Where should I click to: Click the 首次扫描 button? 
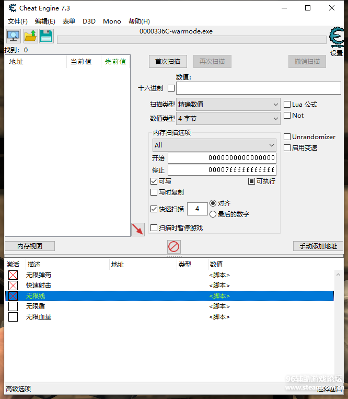click(168, 62)
